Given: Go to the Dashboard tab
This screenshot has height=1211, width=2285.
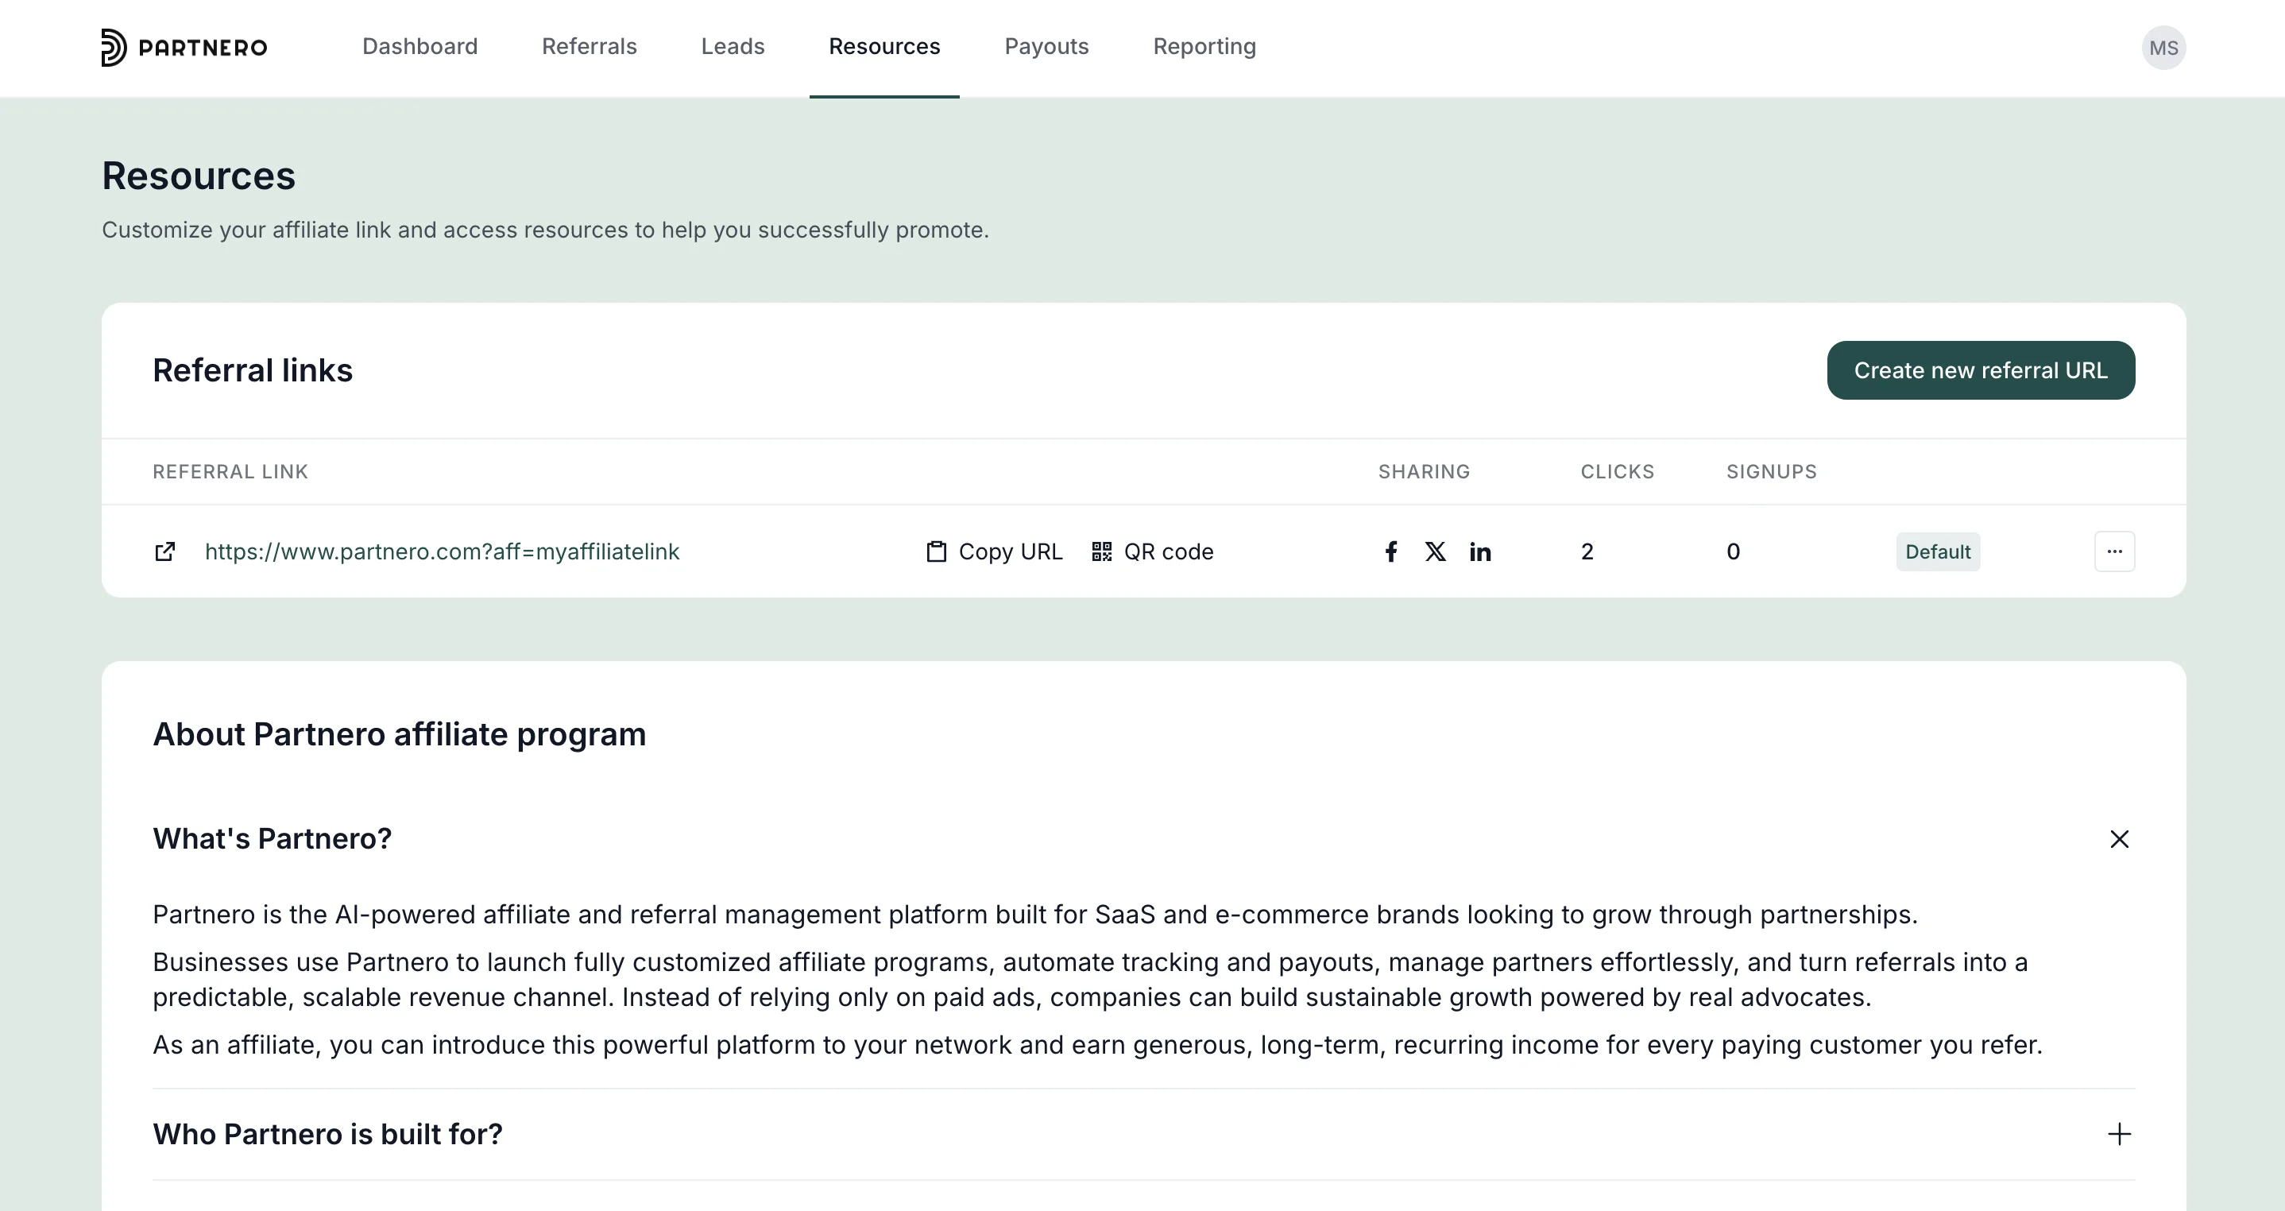Looking at the screenshot, I should coord(419,46).
